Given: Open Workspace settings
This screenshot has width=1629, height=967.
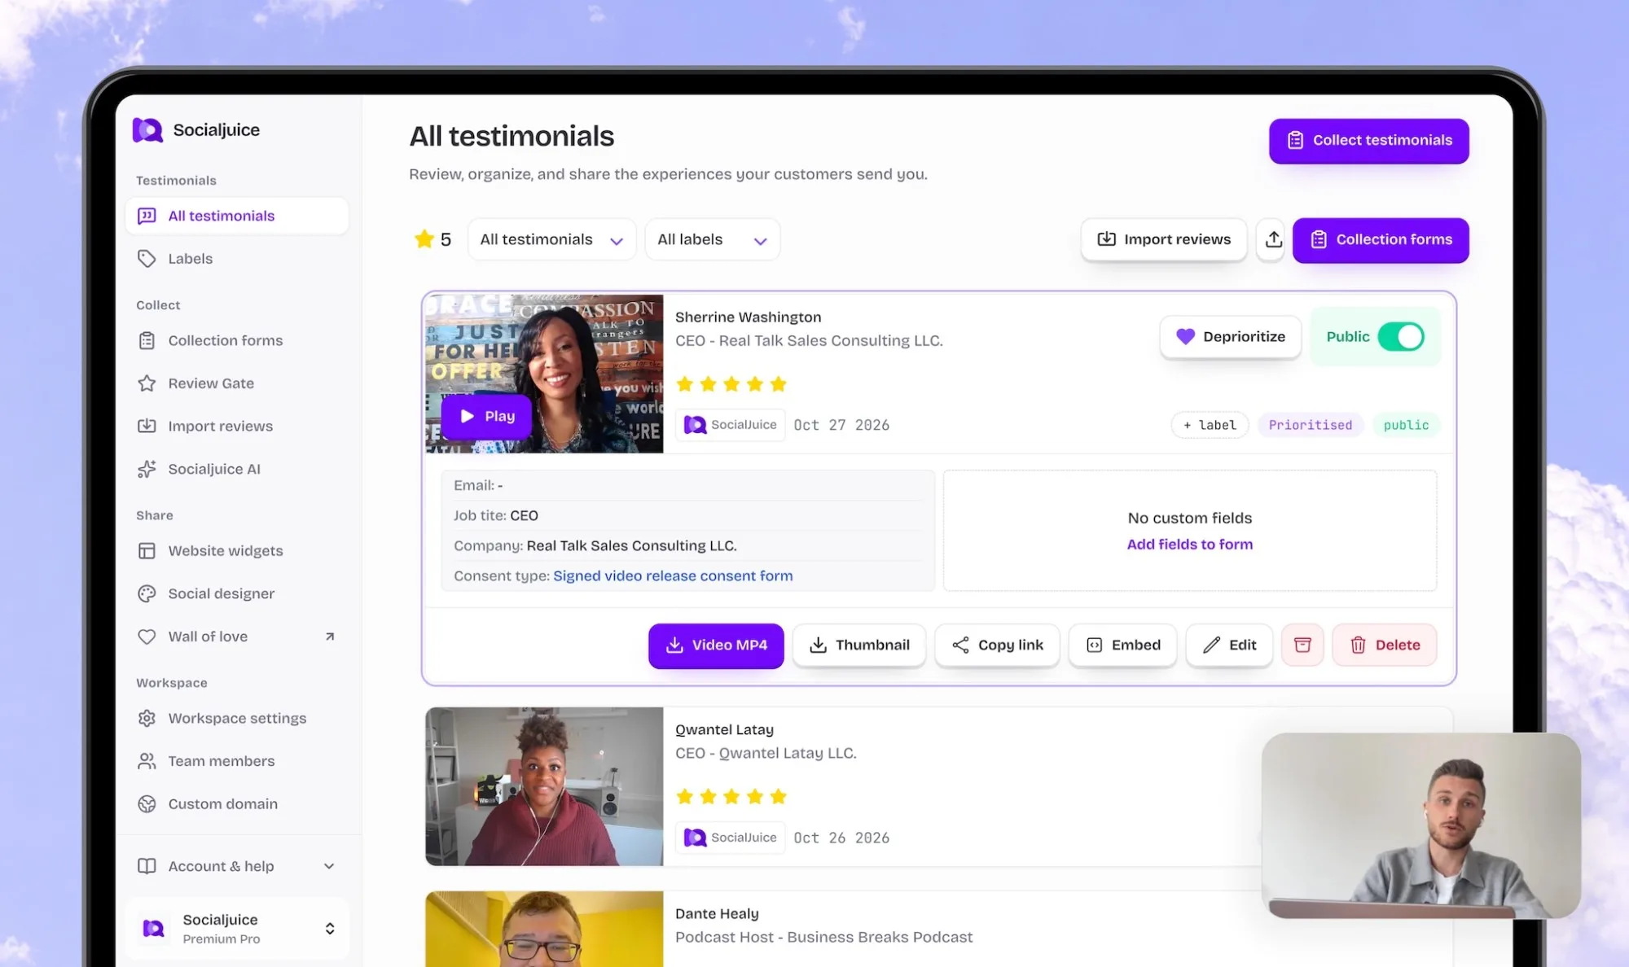Looking at the screenshot, I should click(236, 718).
